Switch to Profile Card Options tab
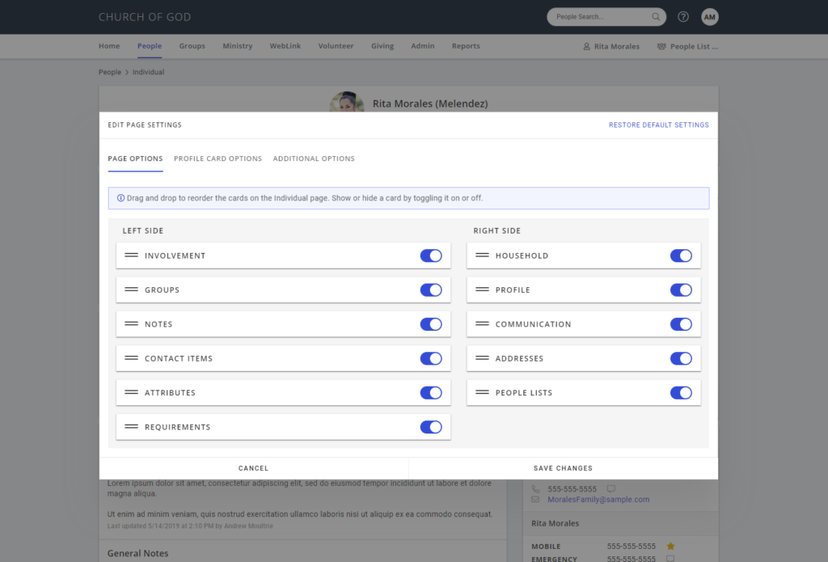This screenshot has width=828, height=562. (x=218, y=158)
